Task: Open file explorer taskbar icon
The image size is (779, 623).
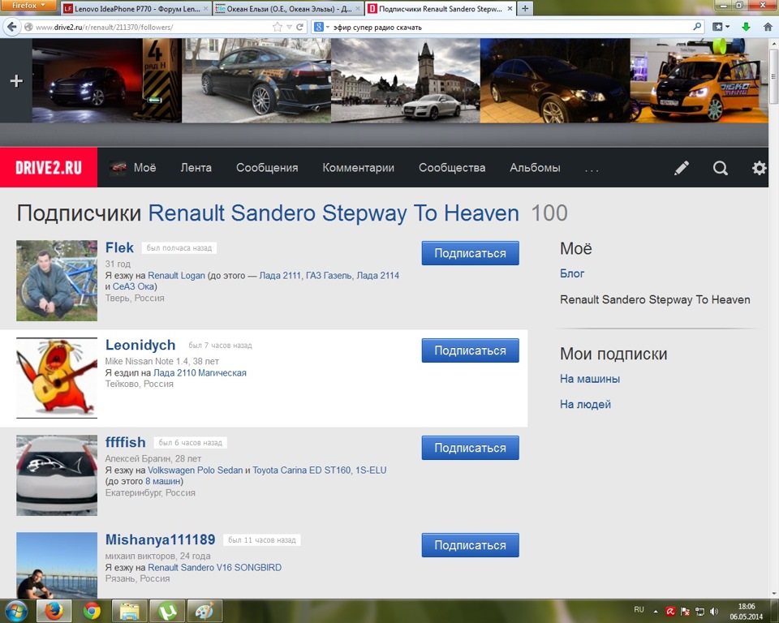Action: (129, 611)
